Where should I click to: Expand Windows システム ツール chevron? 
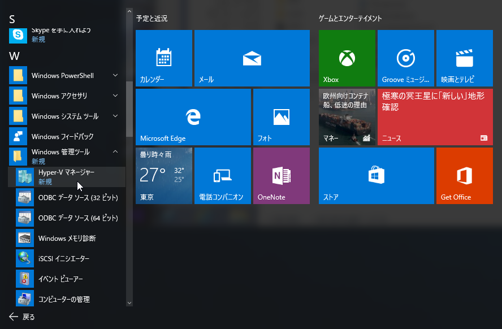115,116
